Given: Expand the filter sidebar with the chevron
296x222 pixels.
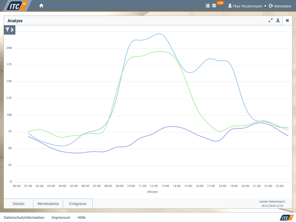Looking at the screenshot, I should [x=12, y=30].
